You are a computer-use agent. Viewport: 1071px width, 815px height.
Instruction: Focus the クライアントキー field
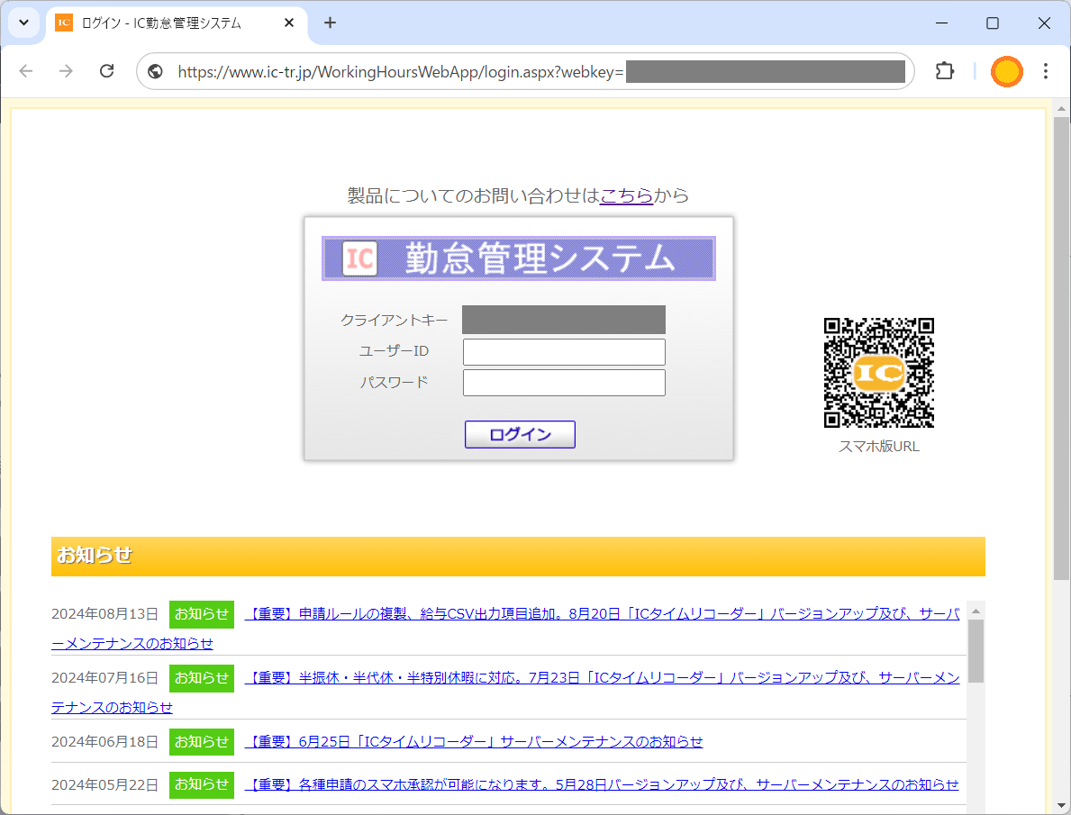[x=564, y=320]
